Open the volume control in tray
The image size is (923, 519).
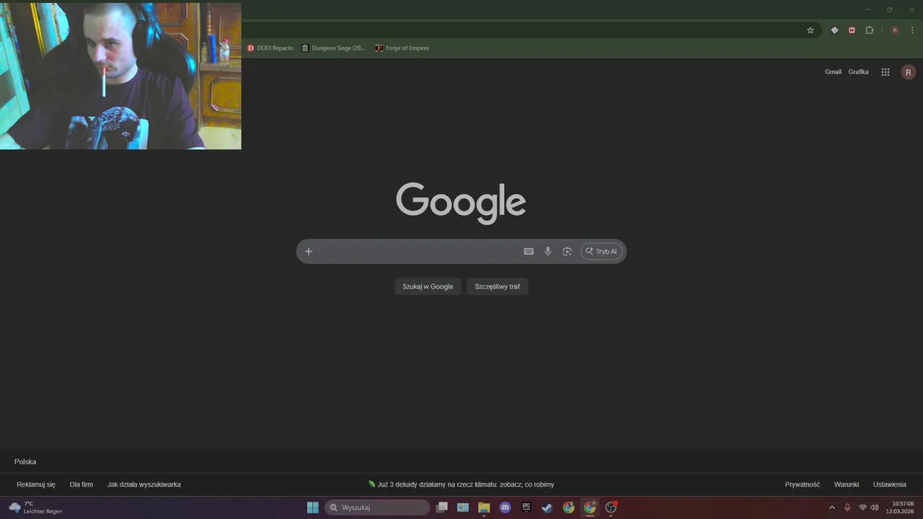[875, 507]
